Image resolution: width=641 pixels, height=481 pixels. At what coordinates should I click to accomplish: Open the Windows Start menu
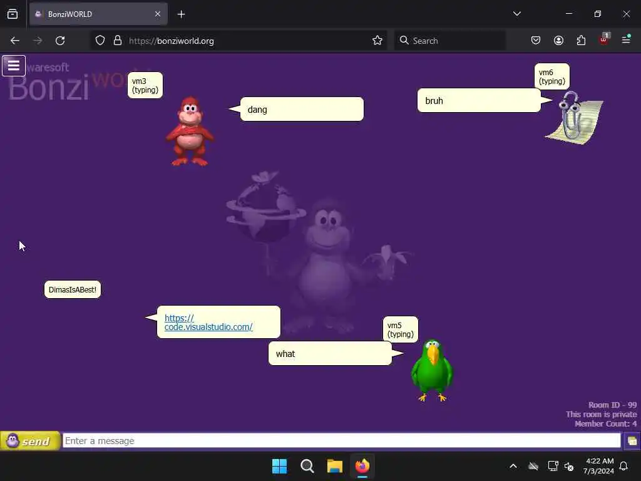(x=280, y=466)
